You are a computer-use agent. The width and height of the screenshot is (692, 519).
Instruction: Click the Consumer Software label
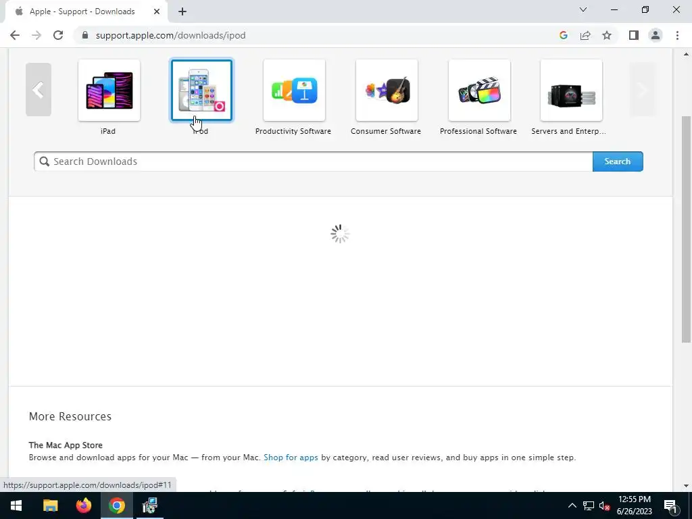click(x=386, y=131)
